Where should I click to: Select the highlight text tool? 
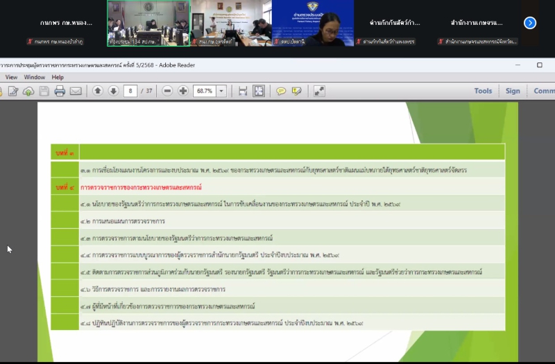click(297, 91)
